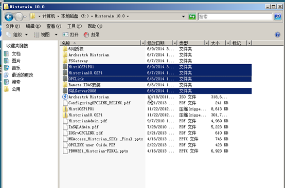Open the 查看(V) menu
This screenshot has width=285, height=188.
(x=54, y=26)
